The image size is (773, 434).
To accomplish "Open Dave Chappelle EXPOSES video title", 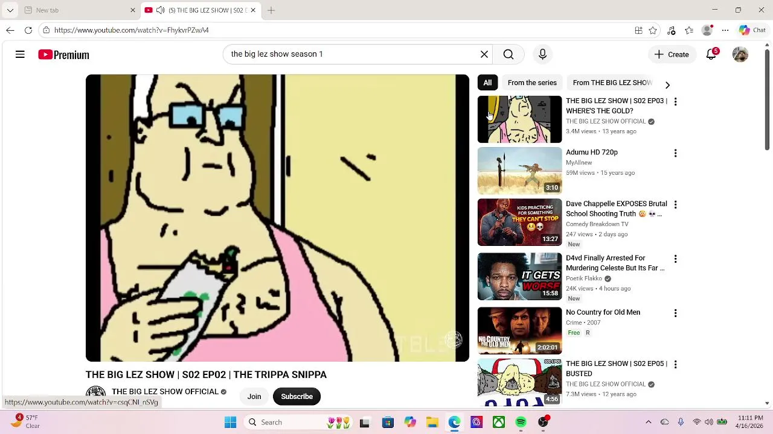I will (617, 209).
